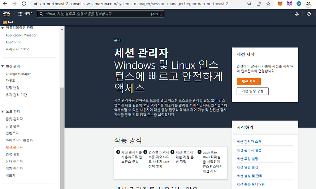Open the AWS help question mark icon
Viewport: 316px width, 189px height.
[308, 14]
